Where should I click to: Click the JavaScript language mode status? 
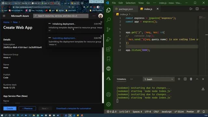(x=166, y=112)
